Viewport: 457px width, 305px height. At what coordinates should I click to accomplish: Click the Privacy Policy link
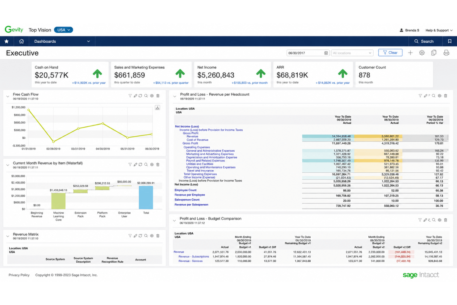coord(19,275)
